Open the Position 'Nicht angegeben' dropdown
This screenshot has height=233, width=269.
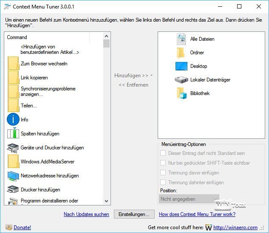tap(189, 199)
